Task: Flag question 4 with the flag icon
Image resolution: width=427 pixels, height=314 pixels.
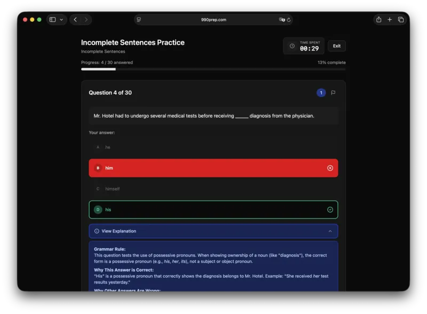Action: (333, 93)
